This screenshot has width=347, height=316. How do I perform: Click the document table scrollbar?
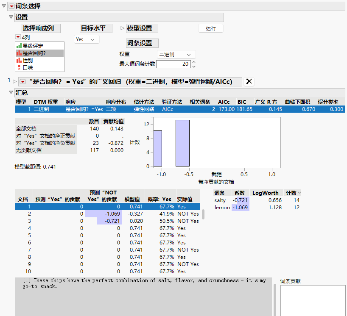pos(203,214)
